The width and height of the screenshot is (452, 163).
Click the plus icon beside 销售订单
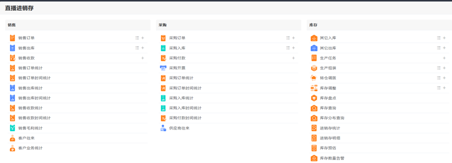(x=143, y=38)
